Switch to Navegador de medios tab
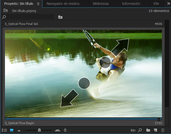 [x=63, y=4]
